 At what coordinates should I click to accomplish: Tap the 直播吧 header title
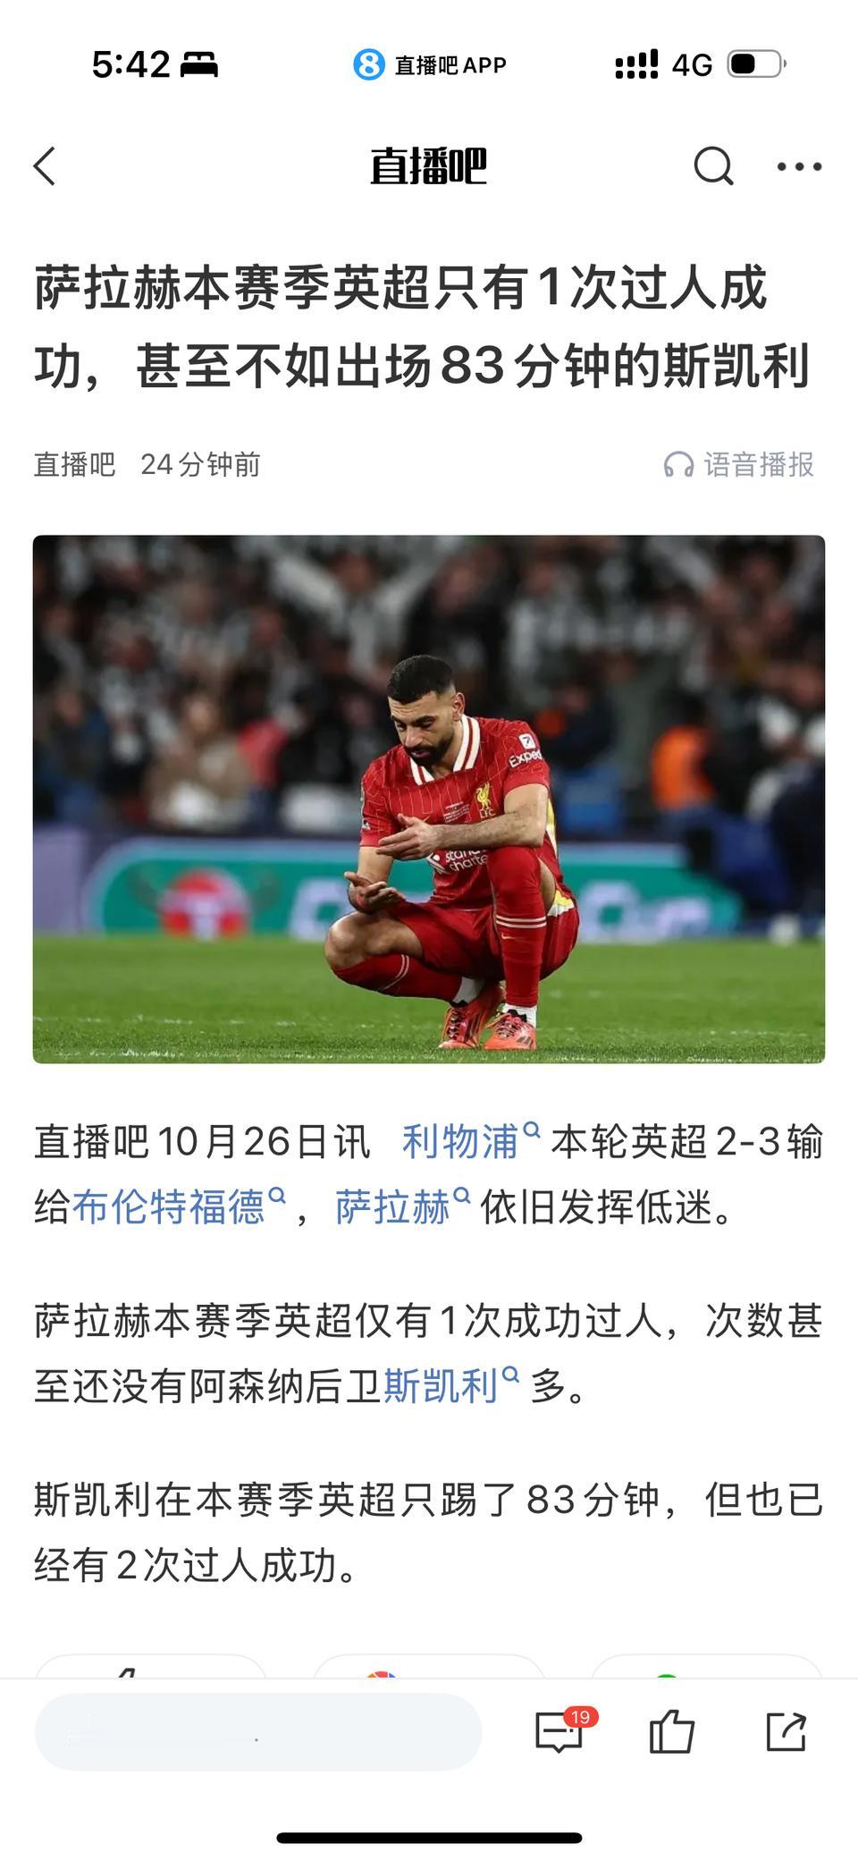coord(429,166)
